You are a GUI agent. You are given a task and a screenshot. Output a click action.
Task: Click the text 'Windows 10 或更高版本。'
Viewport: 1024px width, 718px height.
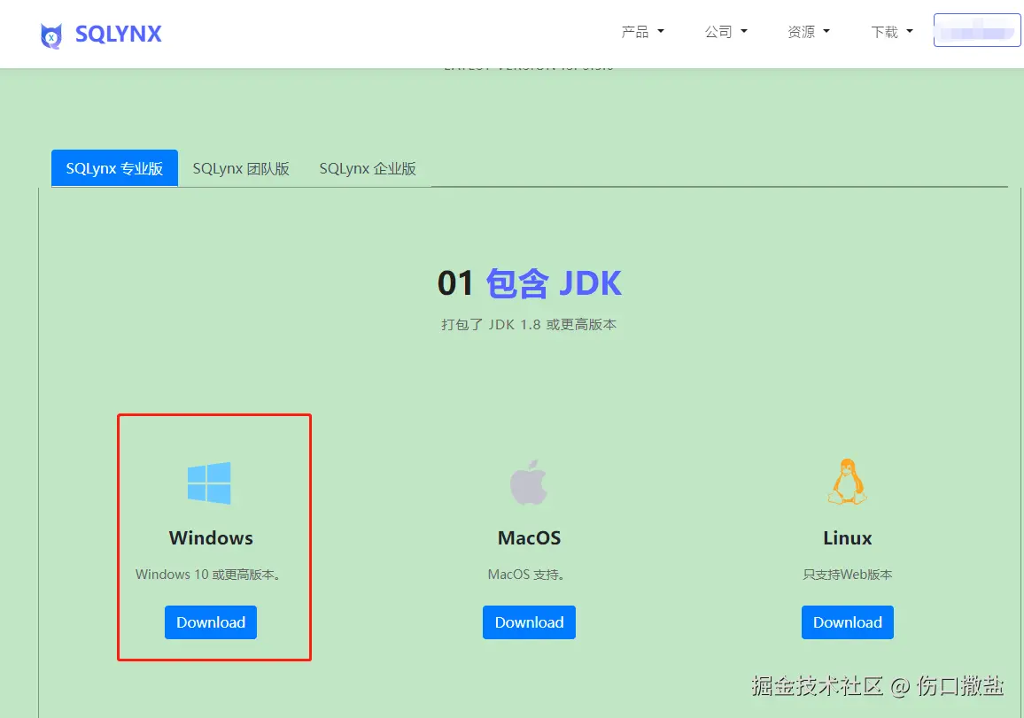tap(208, 575)
